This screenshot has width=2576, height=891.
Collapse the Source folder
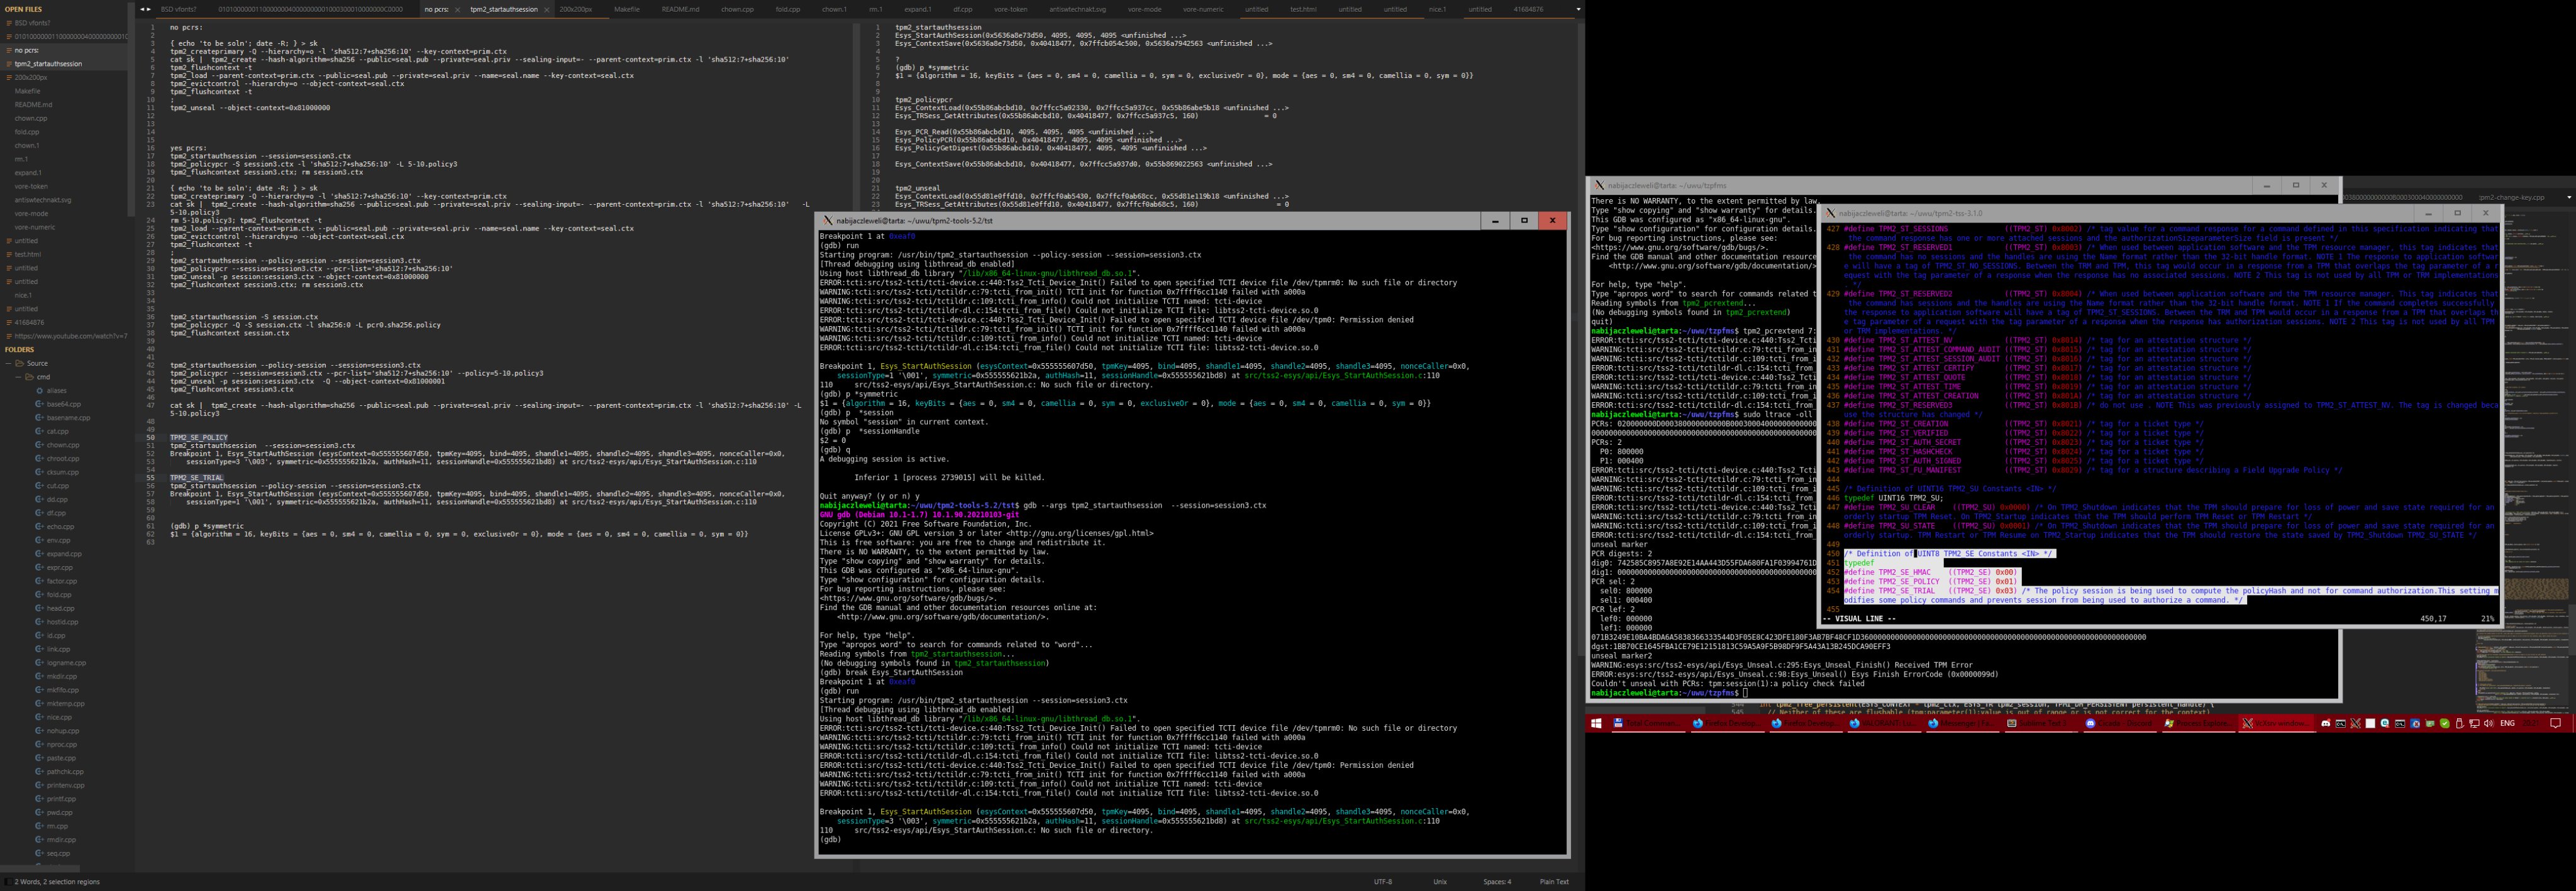point(8,364)
